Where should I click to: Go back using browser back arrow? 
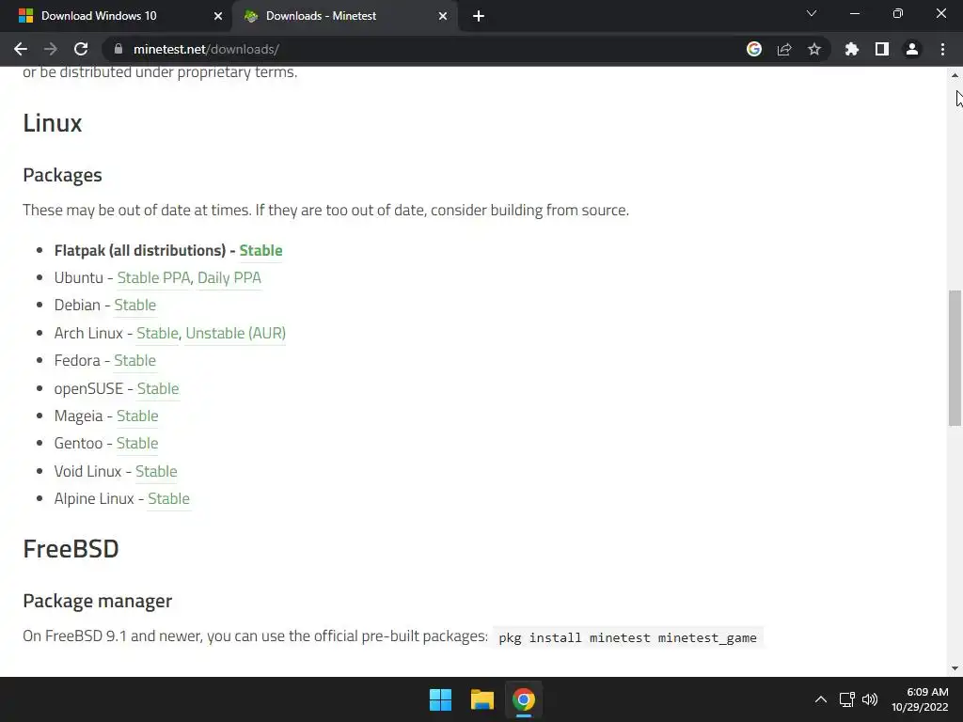[x=21, y=49]
